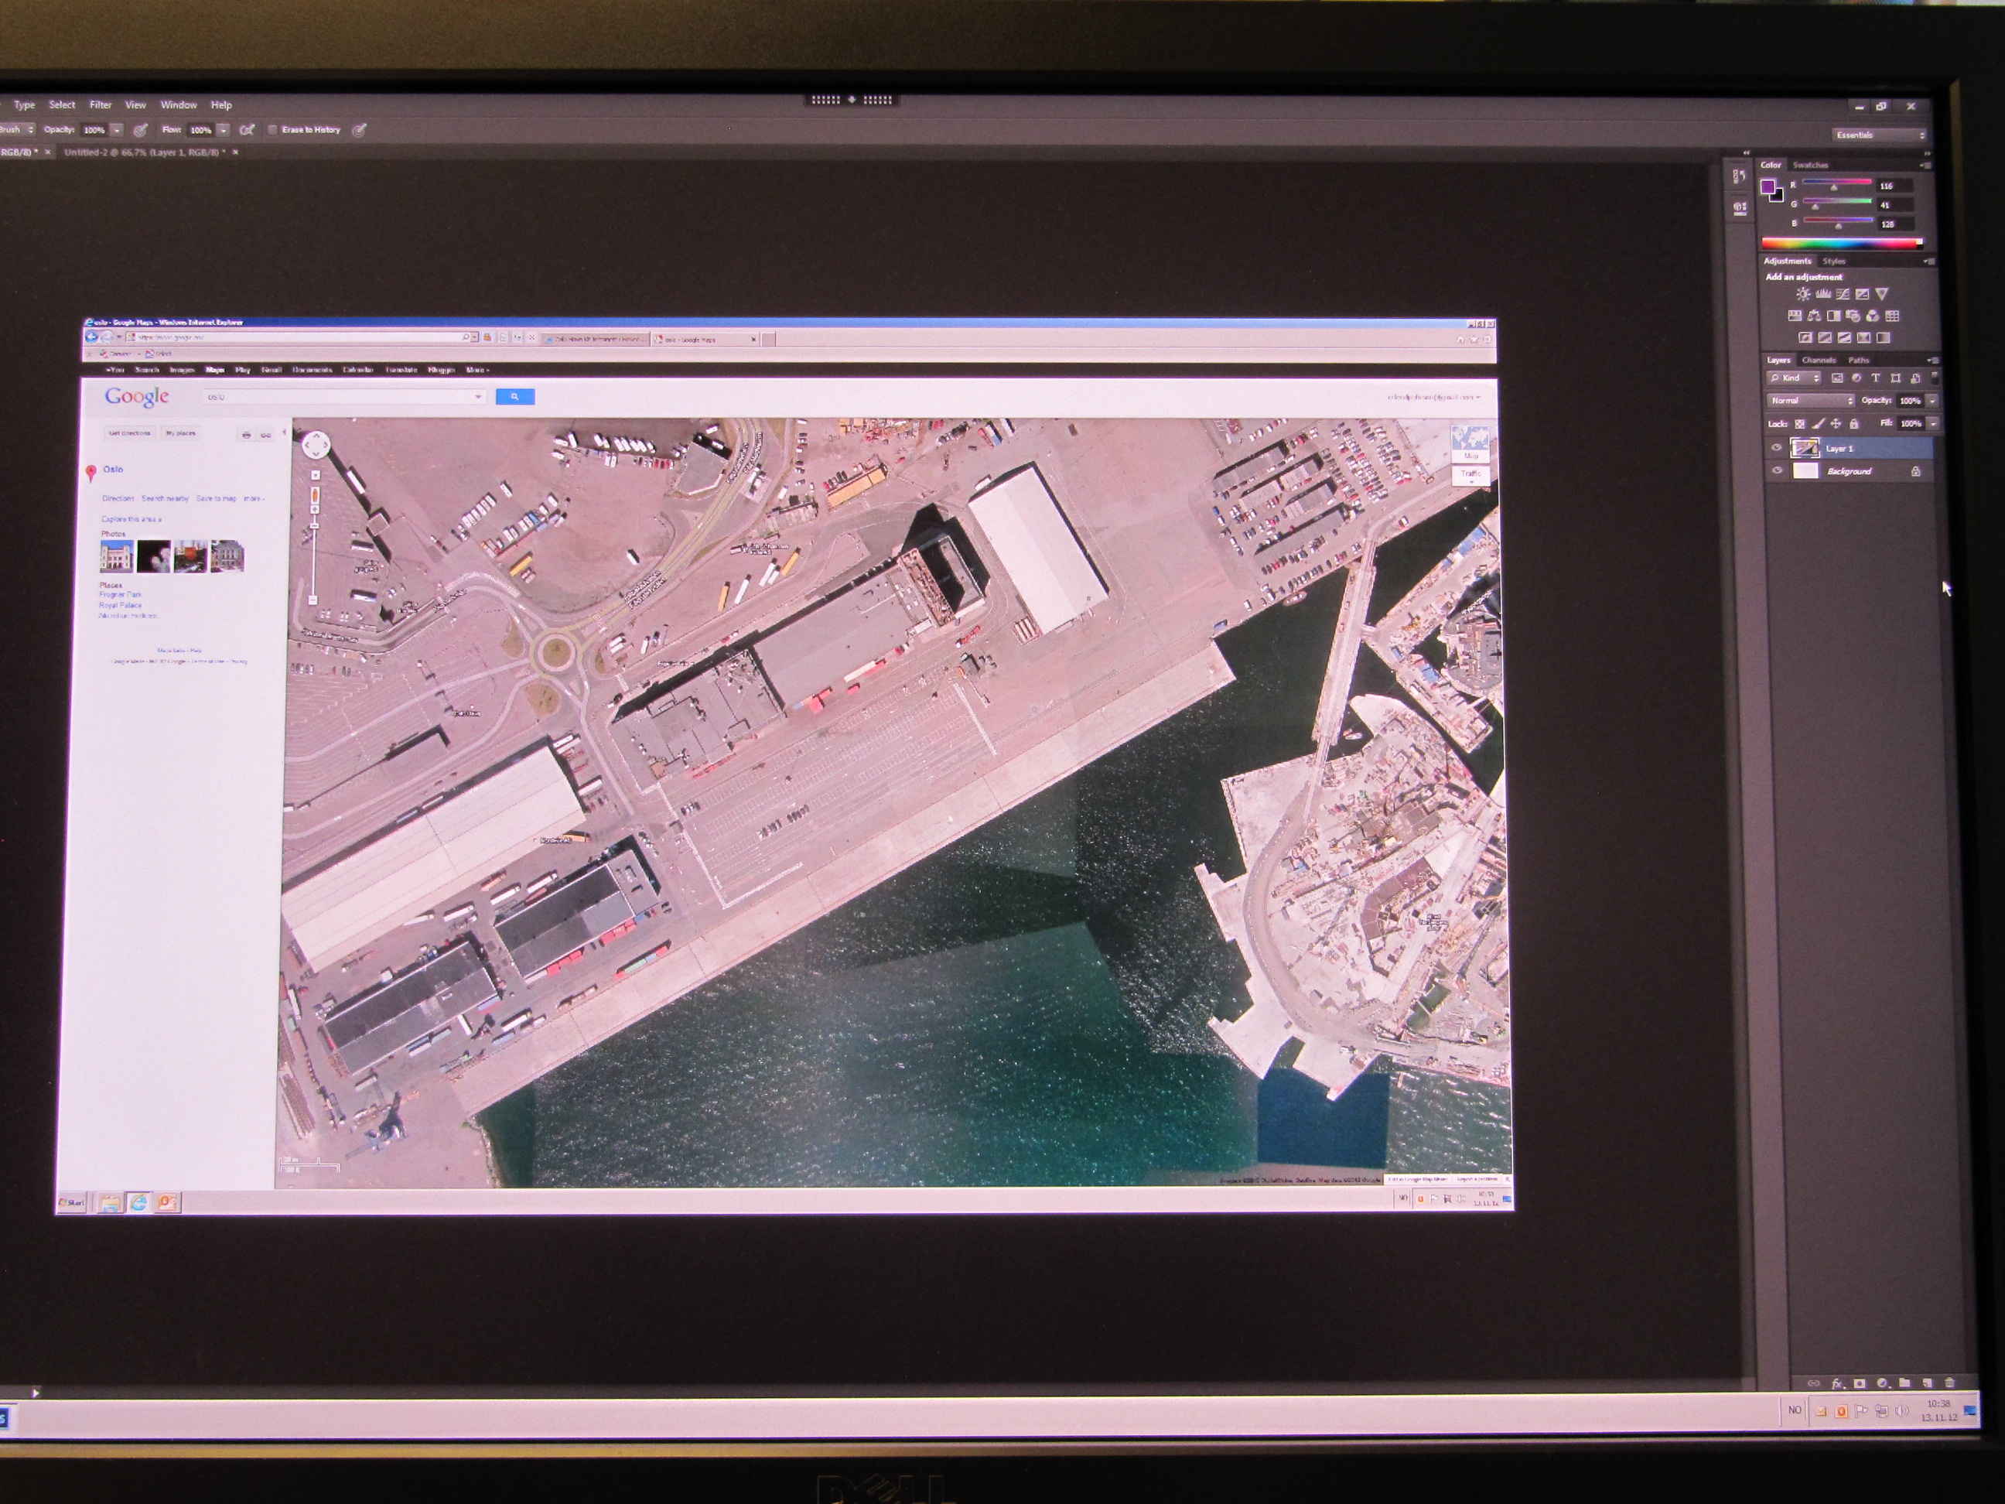2005x1504 pixels.
Task: Open eraser Opacity dropdown in options bar
Action: point(117,131)
